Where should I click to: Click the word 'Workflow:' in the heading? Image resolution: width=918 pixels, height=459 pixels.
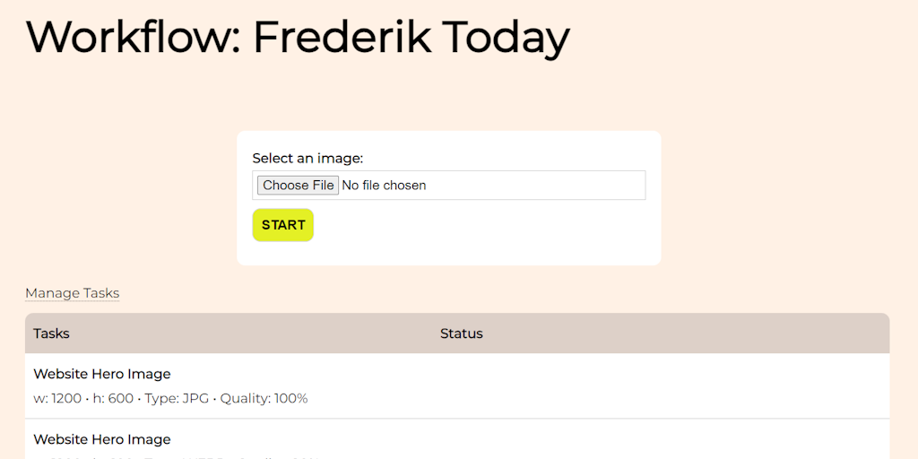(133, 37)
